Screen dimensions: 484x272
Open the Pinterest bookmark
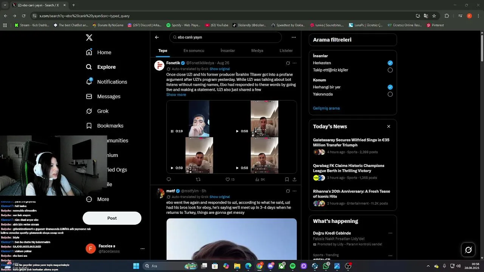(435, 25)
